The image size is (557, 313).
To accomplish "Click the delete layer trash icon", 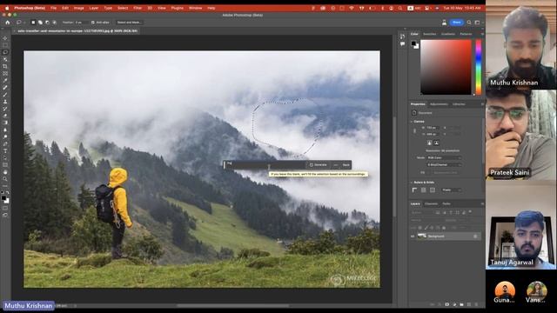I will point(476,304).
